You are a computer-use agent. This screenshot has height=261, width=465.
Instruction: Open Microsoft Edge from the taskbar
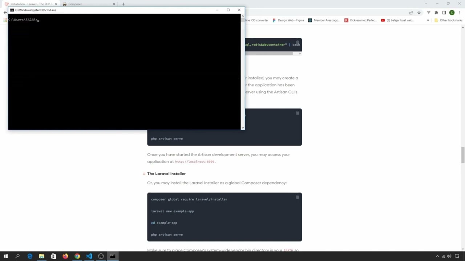(30, 256)
